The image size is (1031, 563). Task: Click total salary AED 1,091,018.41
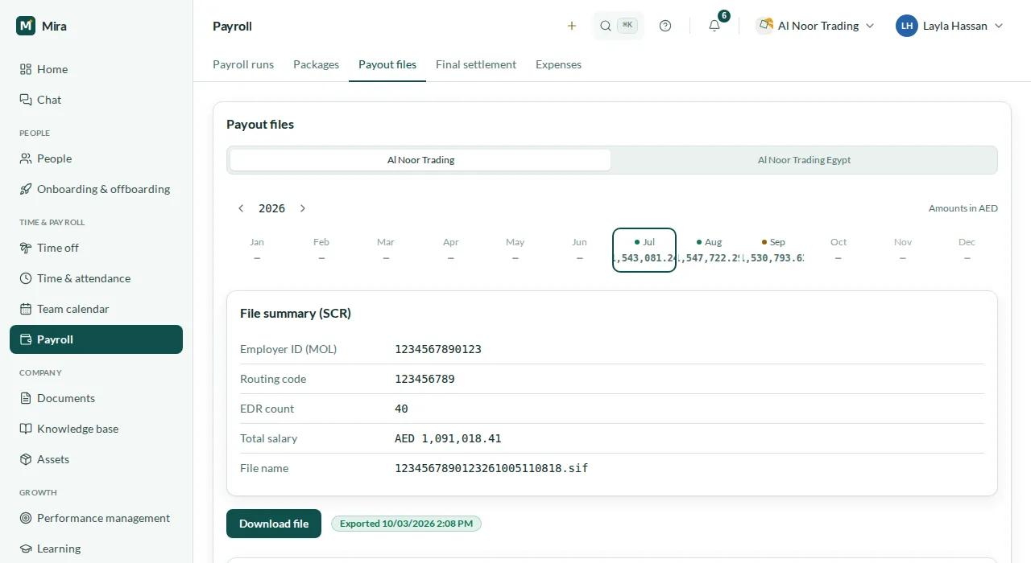point(448,438)
